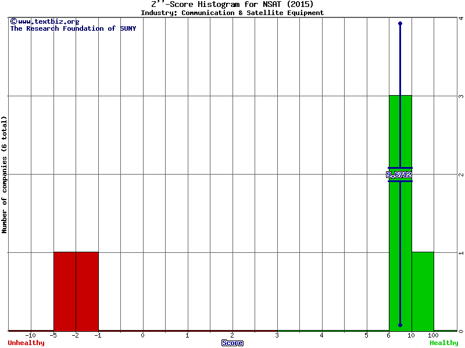The height and width of the screenshot is (348, 465).
Task: Click the red 'Unhealthy' label
Action: point(26,343)
